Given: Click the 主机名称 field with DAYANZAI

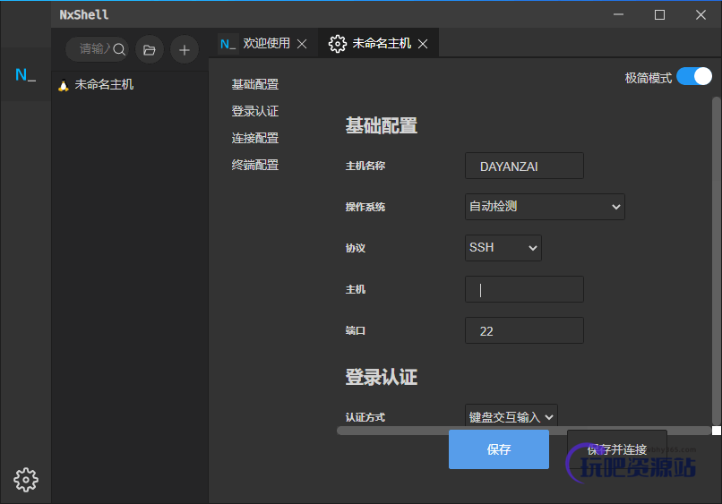Looking at the screenshot, I should click(x=524, y=166).
